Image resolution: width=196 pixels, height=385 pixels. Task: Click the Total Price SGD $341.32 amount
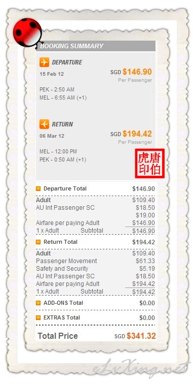135,336
